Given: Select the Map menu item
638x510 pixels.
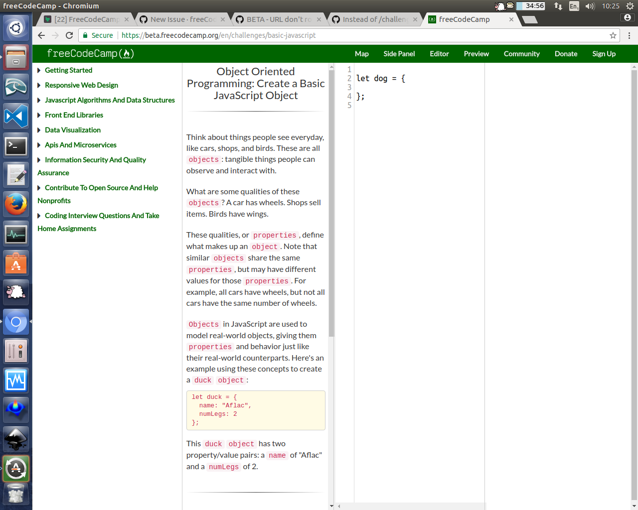Looking at the screenshot, I should pos(362,53).
